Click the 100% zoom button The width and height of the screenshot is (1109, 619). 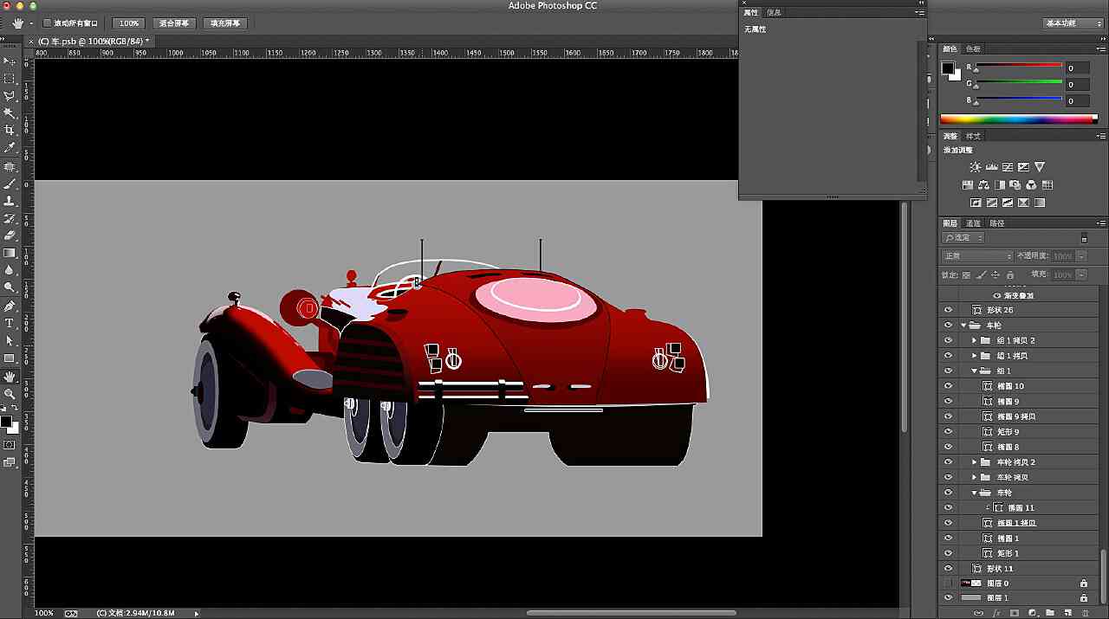(x=129, y=23)
